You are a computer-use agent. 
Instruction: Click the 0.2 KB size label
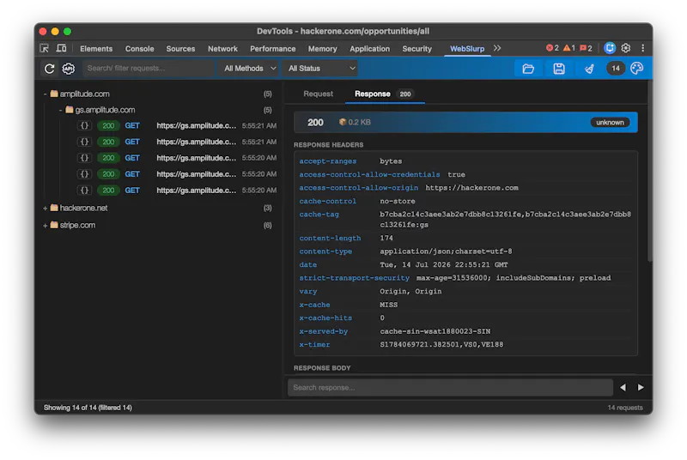tap(359, 122)
